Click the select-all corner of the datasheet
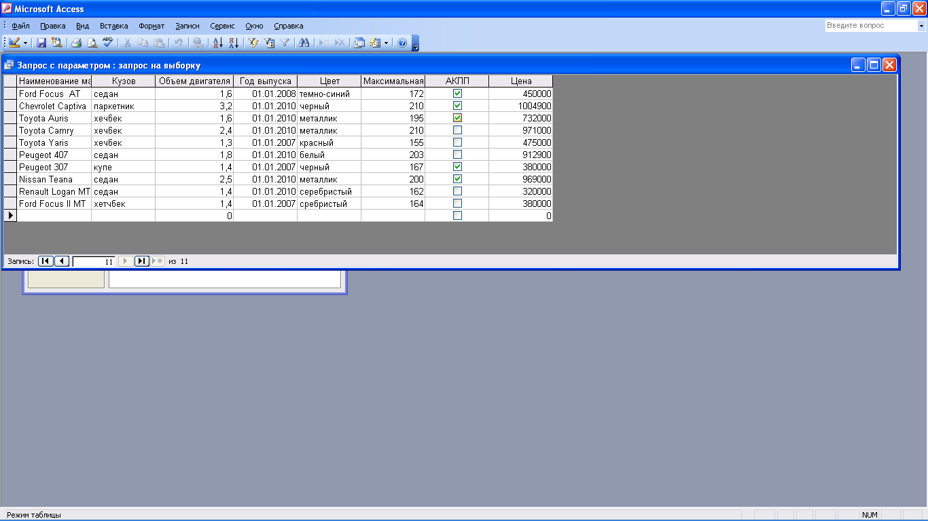The width and height of the screenshot is (928, 521). (x=10, y=81)
